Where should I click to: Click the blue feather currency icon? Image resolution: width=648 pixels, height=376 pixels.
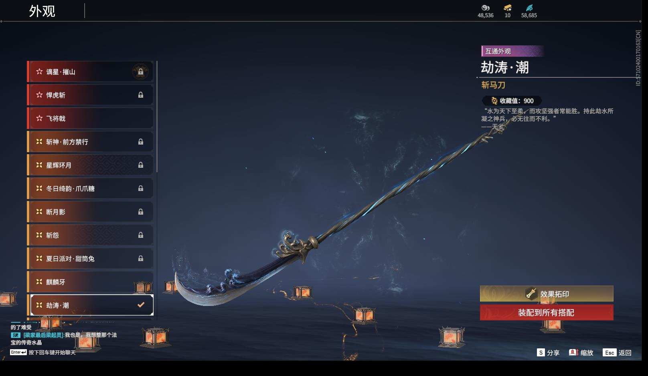[529, 8]
